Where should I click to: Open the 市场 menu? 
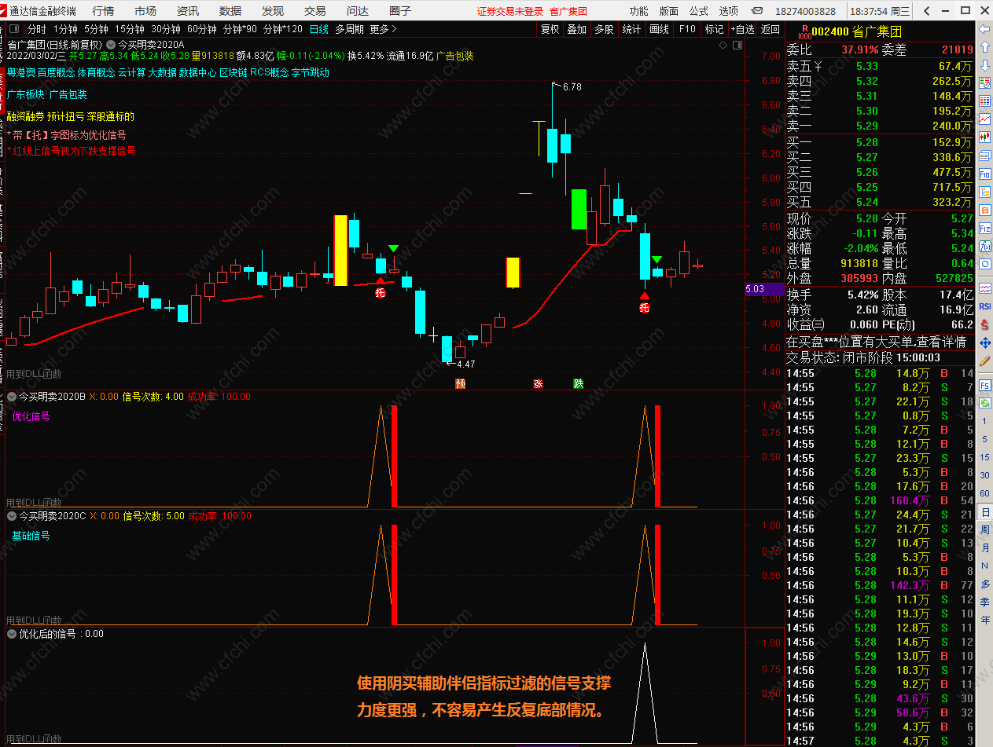(145, 11)
